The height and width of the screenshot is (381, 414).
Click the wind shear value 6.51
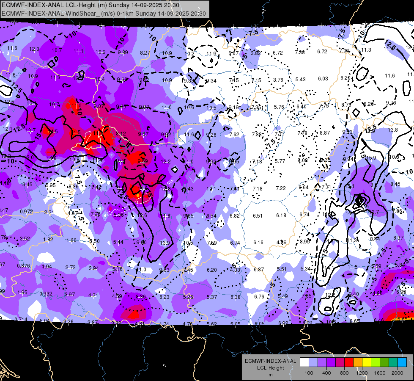coord(258,216)
